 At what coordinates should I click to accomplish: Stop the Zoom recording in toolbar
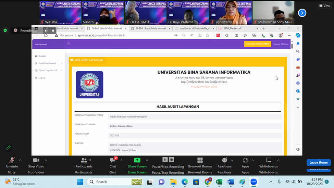tap(172, 160)
